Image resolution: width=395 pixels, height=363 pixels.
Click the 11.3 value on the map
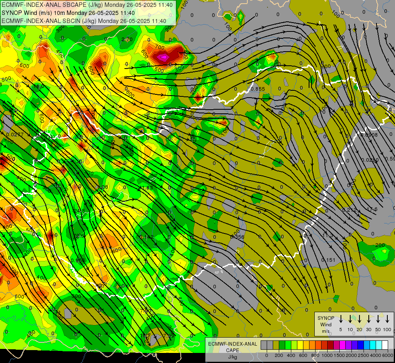pyautogui.click(x=328, y=236)
